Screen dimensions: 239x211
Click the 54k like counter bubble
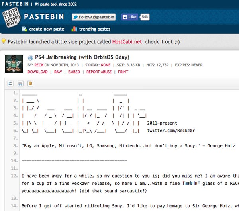(x=145, y=17)
